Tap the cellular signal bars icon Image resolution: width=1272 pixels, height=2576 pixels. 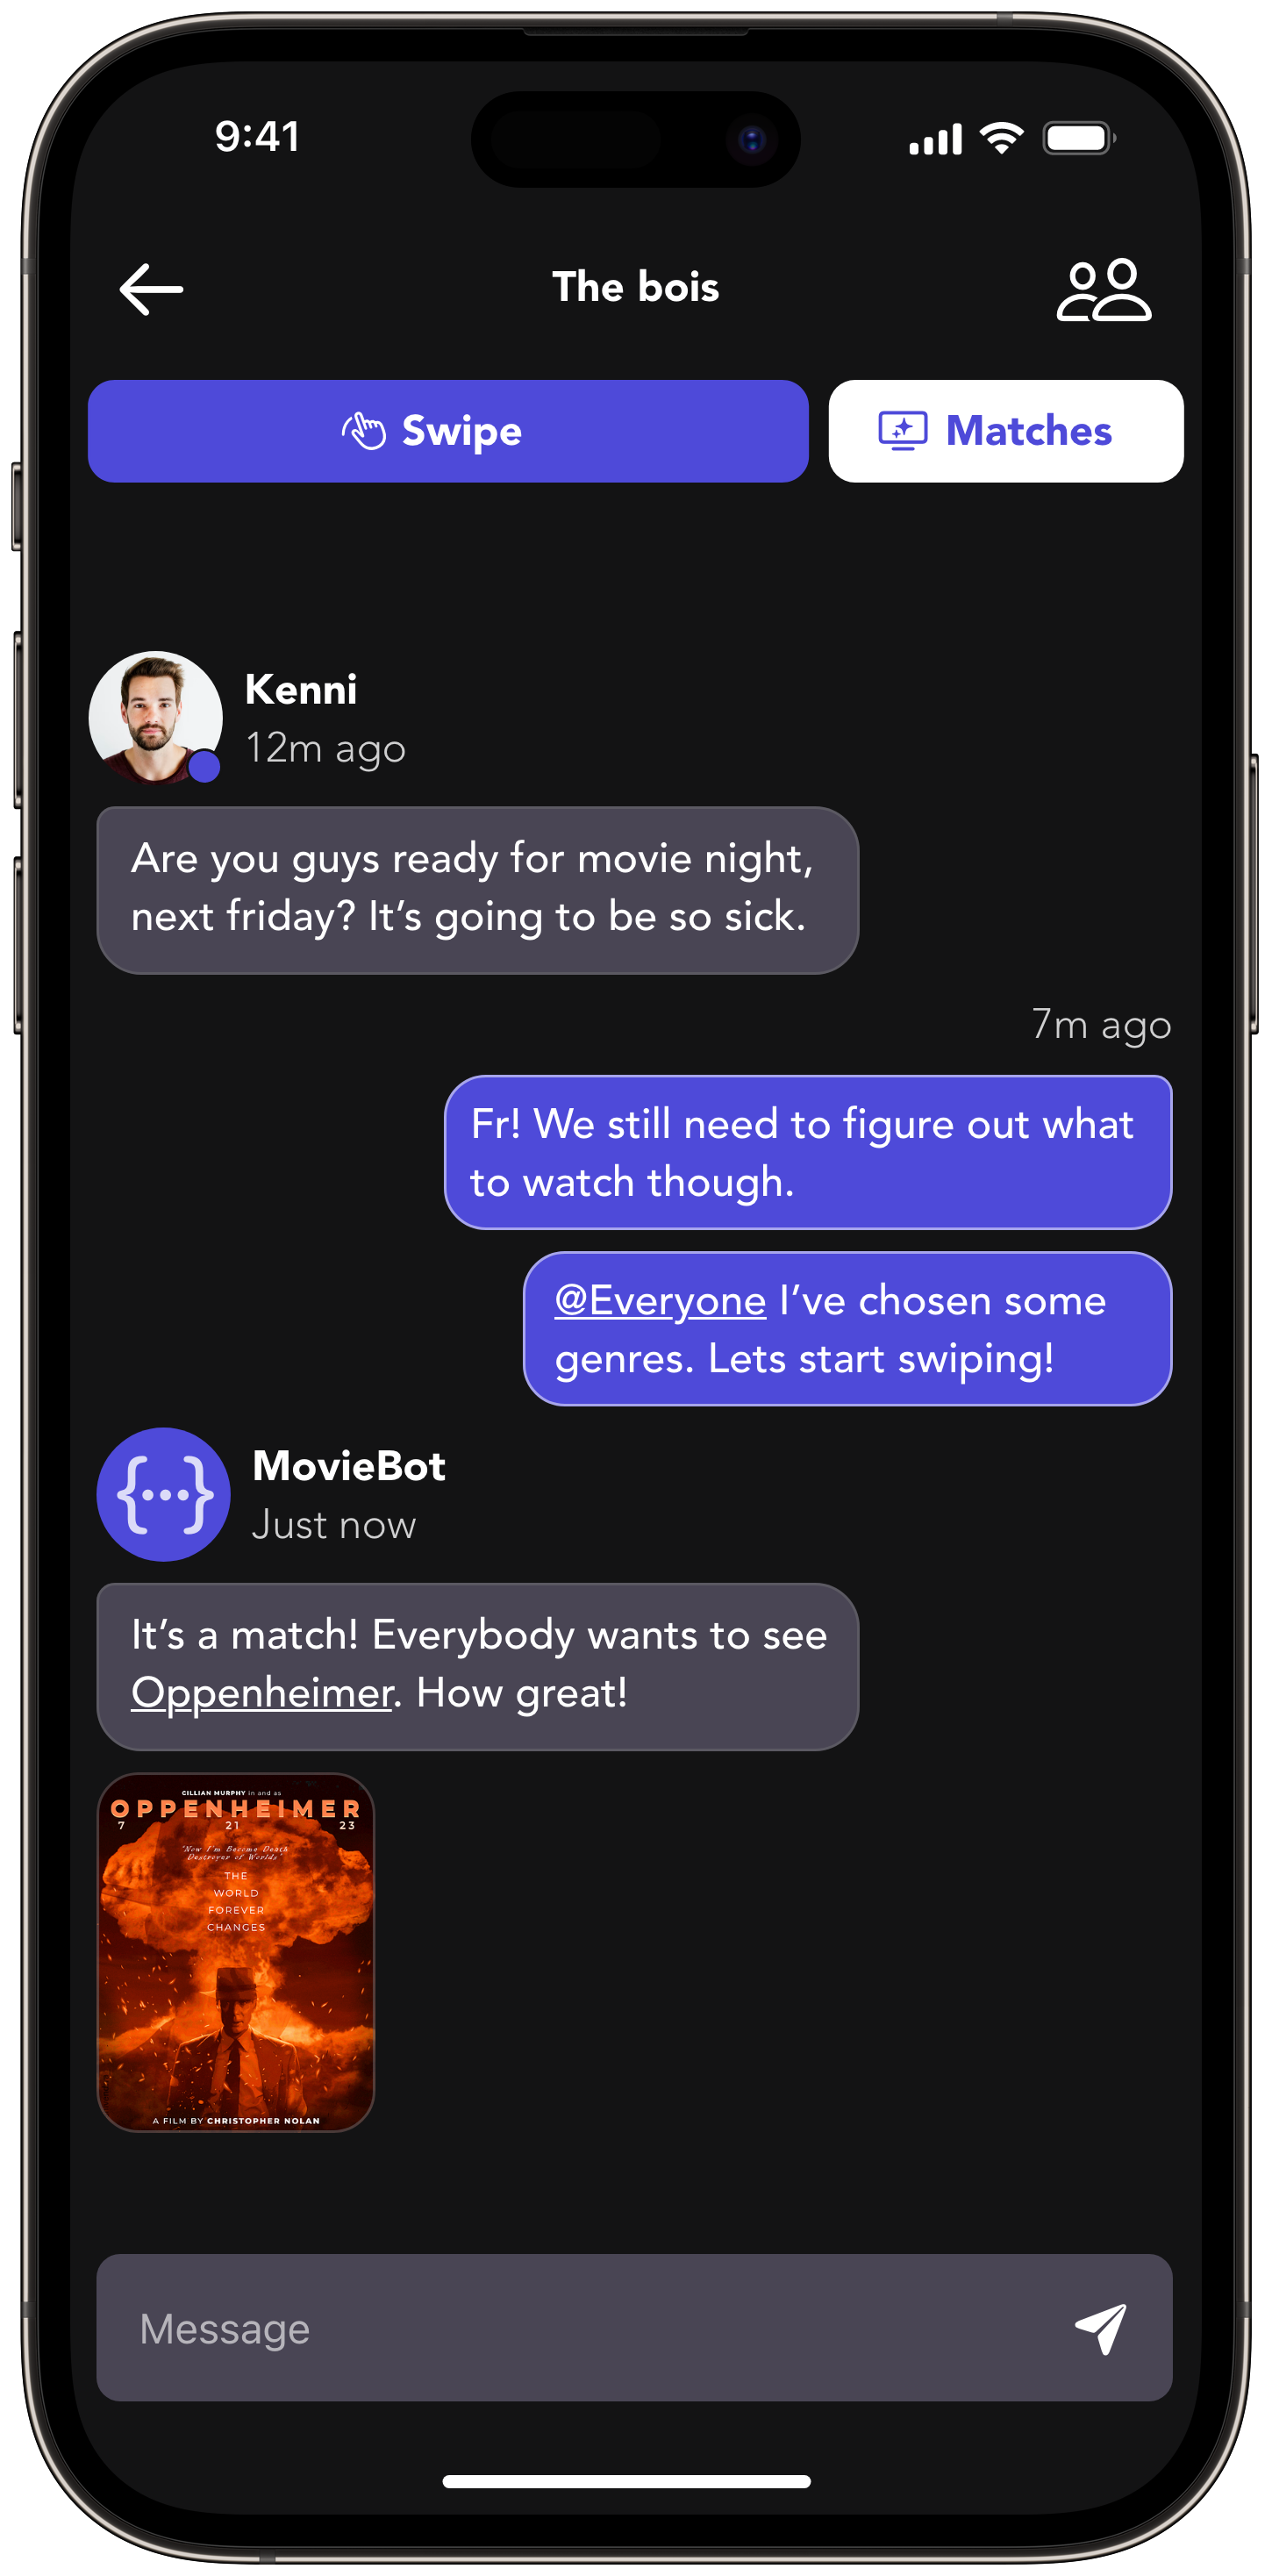coord(935,140)
